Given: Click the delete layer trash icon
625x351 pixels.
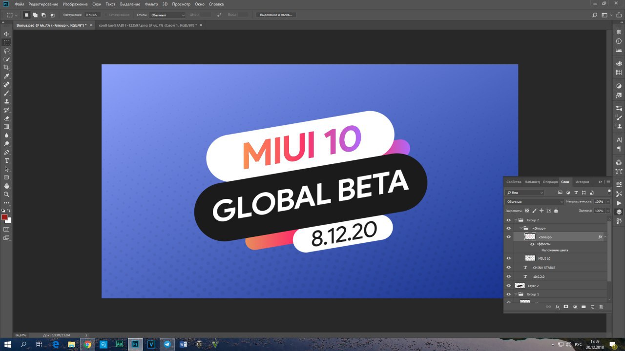Looking at the screenshot, I should pyautogui.click(x=601, y=307).
